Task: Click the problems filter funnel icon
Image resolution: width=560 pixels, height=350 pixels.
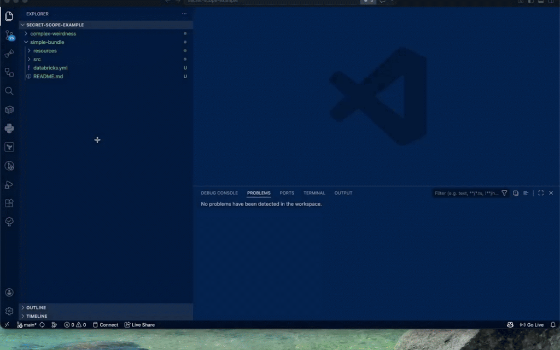Action: pyautogui.click(x=504, y=193)
